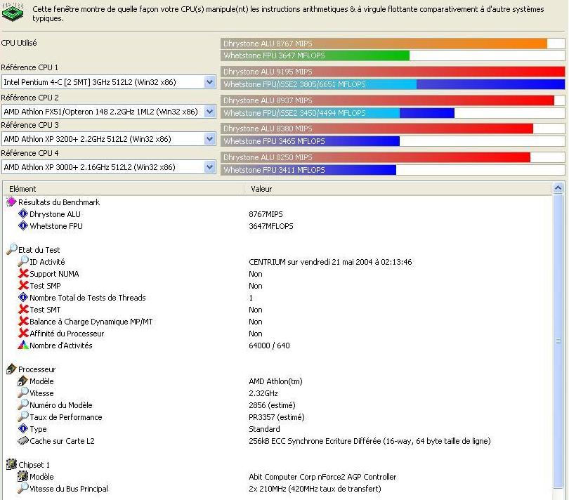Select the 3647MFLOPS value
This screenshot has width=569, height=500.
click(271, 226)
